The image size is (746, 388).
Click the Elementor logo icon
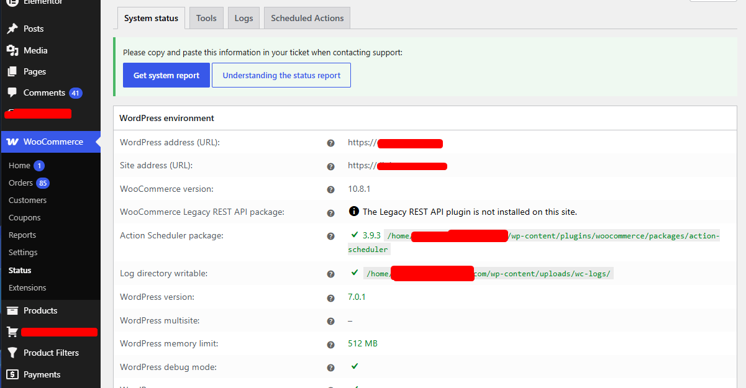click(12, 2)
